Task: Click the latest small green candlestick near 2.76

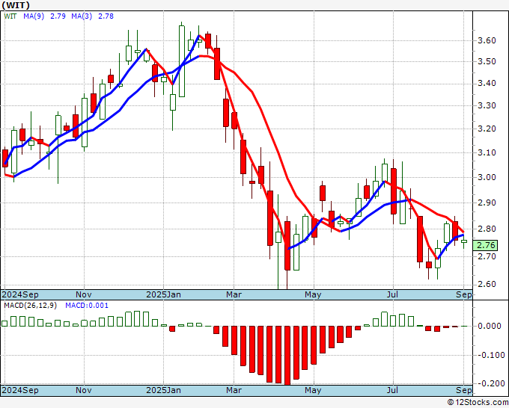Action: [464, 241]
